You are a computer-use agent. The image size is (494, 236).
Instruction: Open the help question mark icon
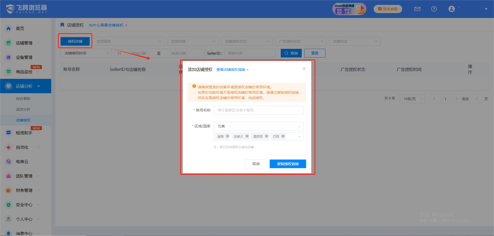coord(434,9)
